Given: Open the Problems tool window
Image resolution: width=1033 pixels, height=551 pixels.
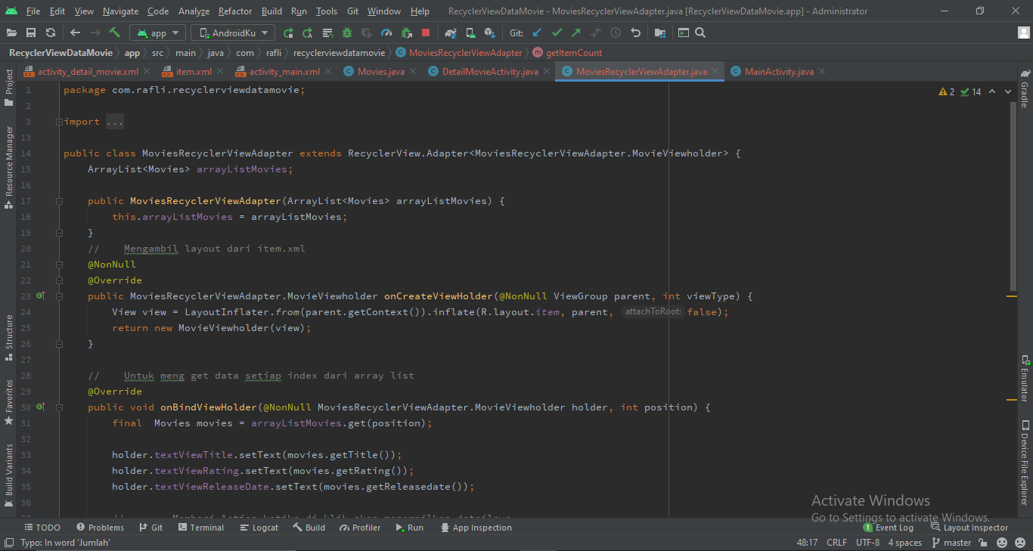Looking at the screenshot, I should pyautogui.click(x=100, y=528).
